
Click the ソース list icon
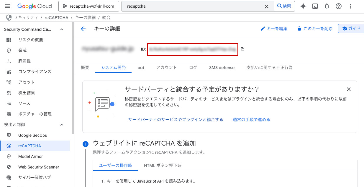coord(9,103)
